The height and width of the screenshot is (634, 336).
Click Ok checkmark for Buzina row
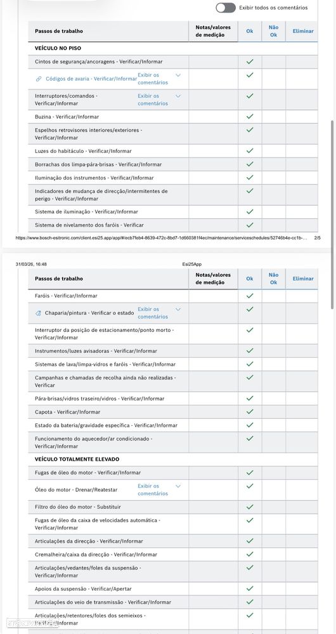point(250,116)
